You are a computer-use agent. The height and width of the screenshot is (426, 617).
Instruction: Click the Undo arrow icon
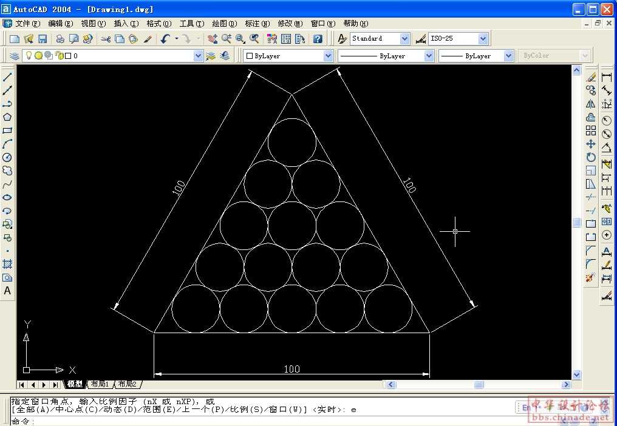coord(165,39)
